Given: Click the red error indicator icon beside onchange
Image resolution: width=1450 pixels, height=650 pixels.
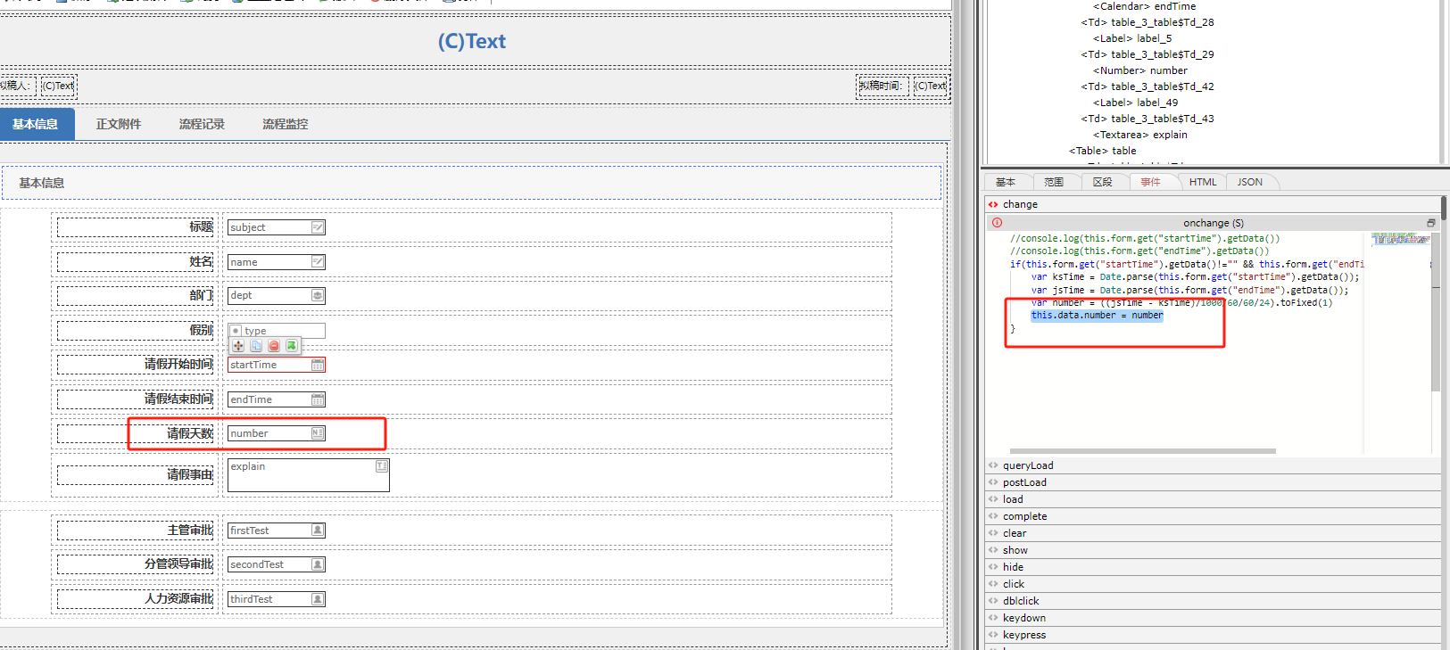Looking at the screenshot, I should 998,223.
